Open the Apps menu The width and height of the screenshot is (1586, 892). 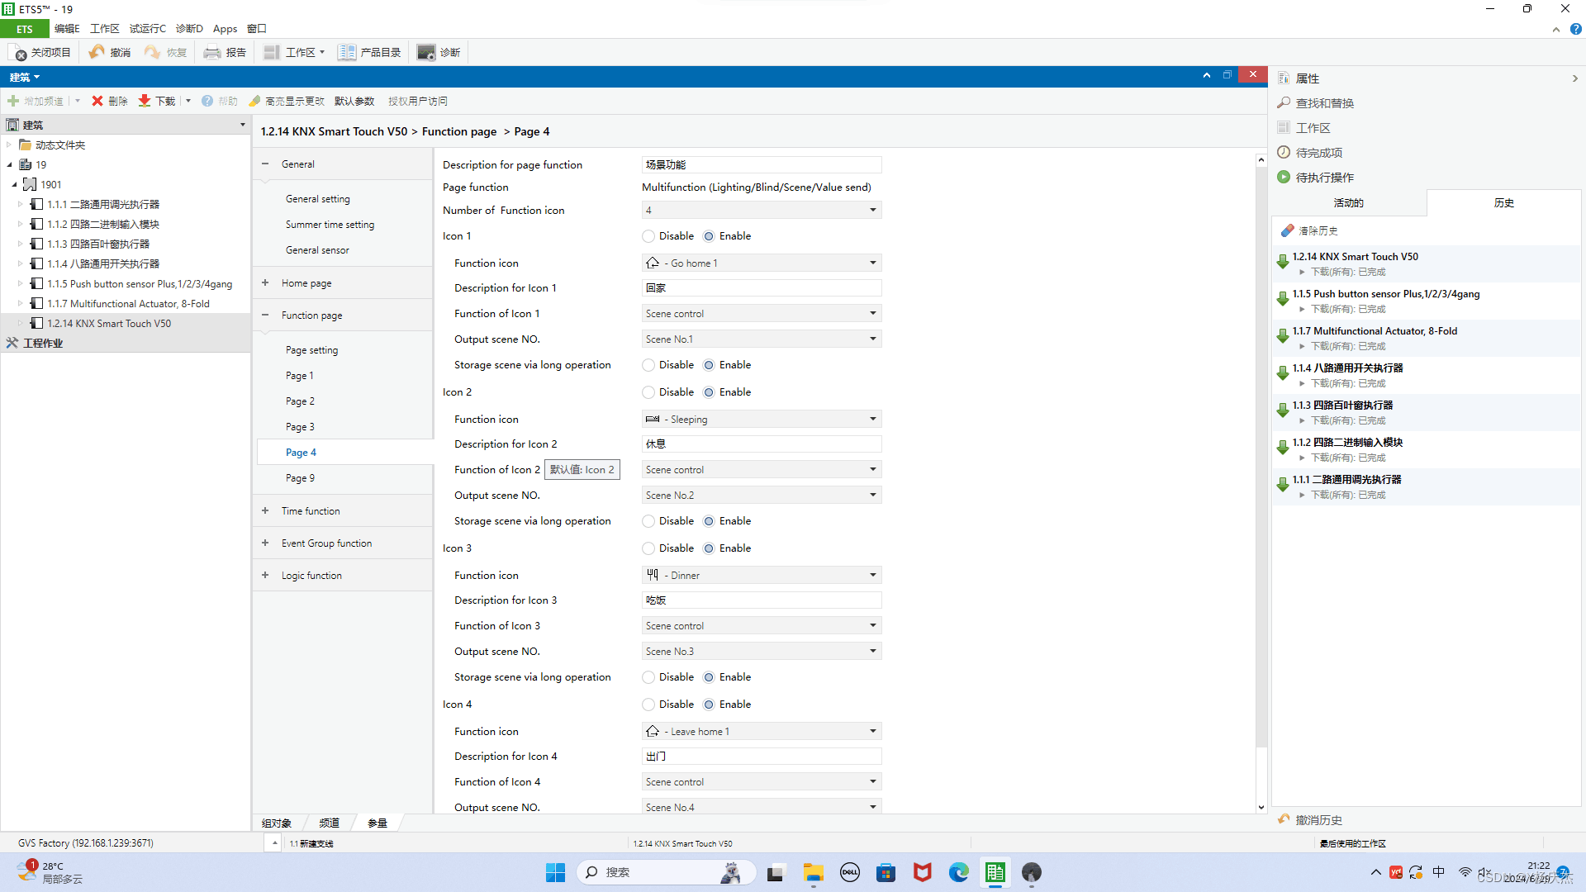pos(225,29)
